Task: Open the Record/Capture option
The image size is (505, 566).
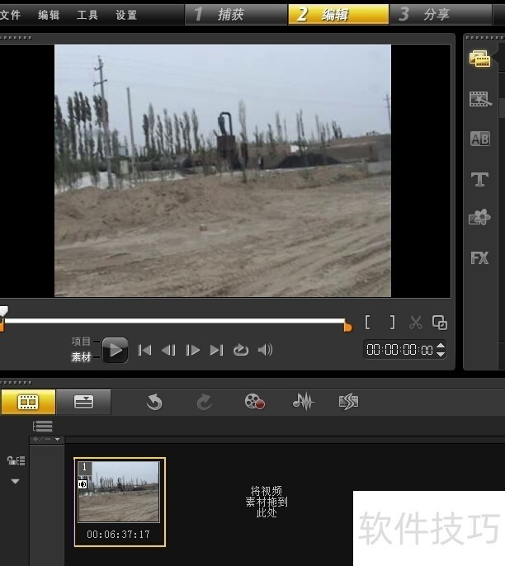Action: click(254, 401)
